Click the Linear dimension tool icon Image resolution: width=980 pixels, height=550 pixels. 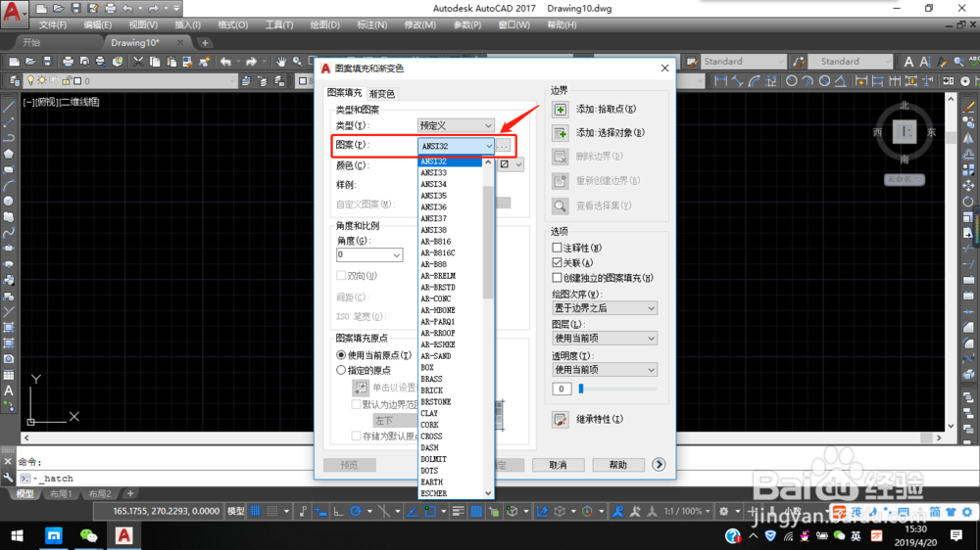720,81
